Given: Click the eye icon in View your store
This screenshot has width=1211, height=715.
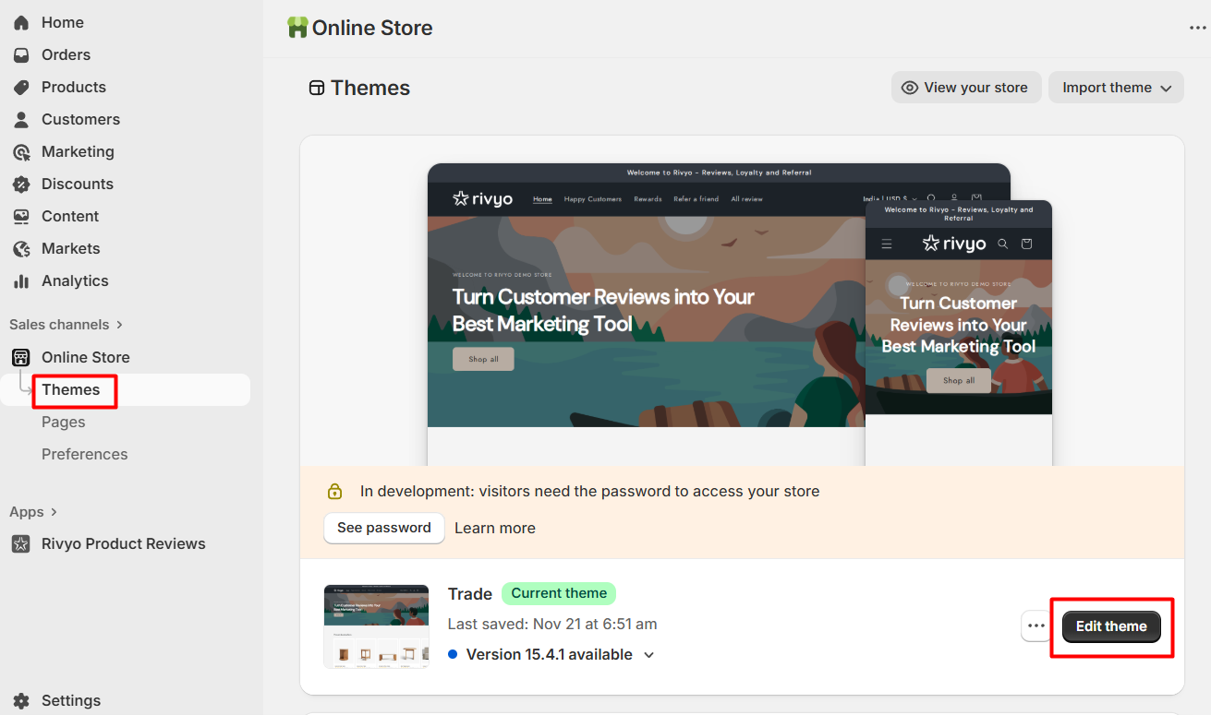Looking at the screenshot, I should tap(910, 88).
